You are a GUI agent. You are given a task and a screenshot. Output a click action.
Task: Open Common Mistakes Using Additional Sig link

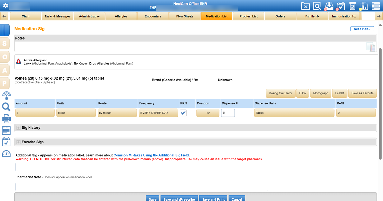151,155
